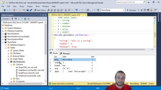
Task: Expand the NunoSolutions database node
Action: [x=3, y=34]
